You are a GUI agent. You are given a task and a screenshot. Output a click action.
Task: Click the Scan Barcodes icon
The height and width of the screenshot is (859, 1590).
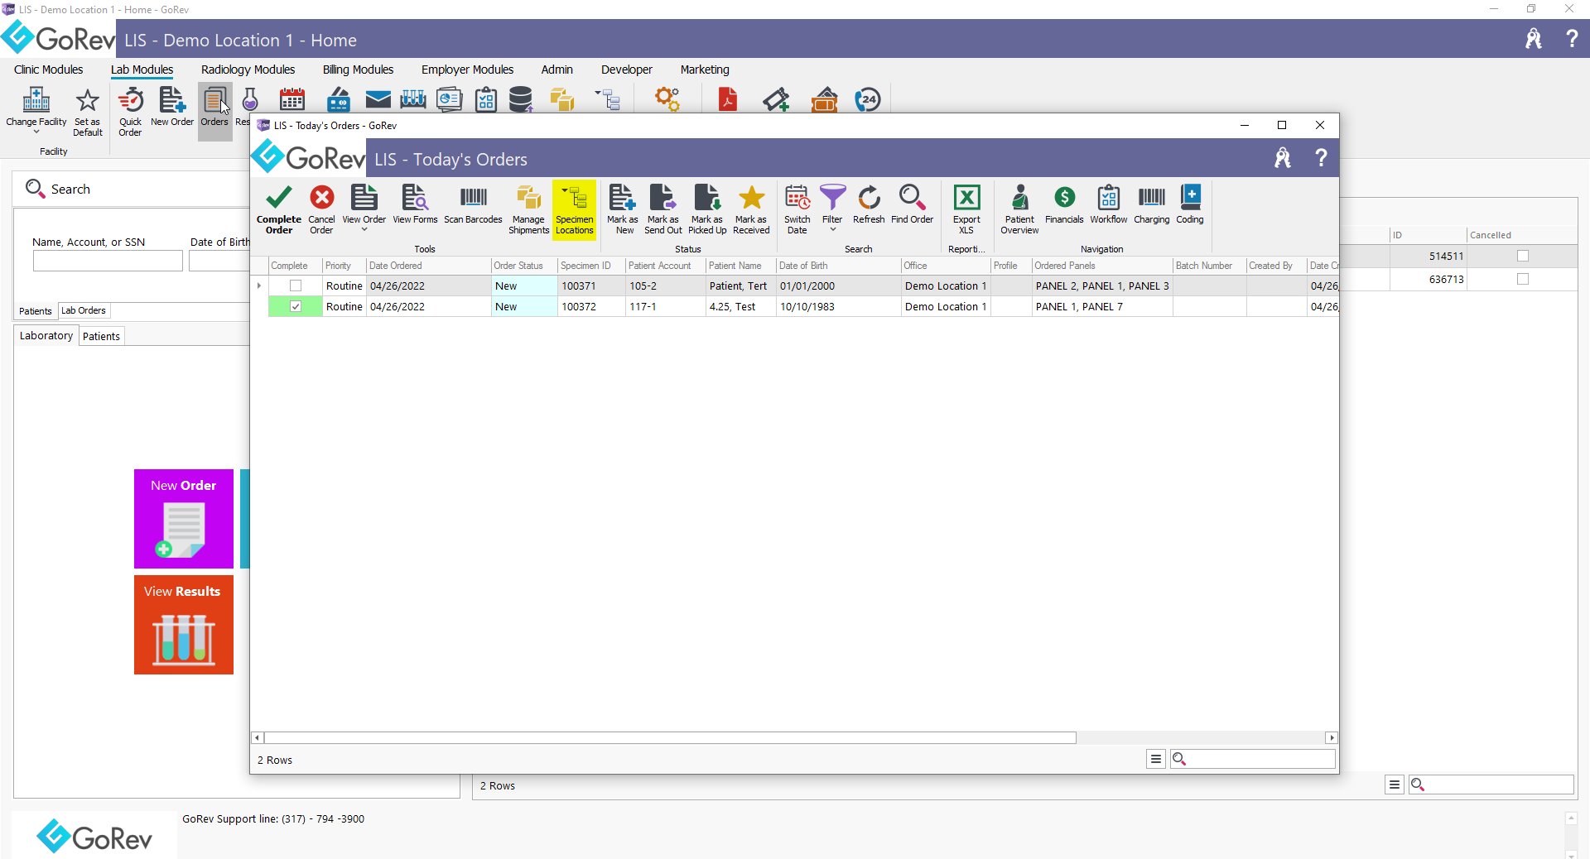click(473, 198)
